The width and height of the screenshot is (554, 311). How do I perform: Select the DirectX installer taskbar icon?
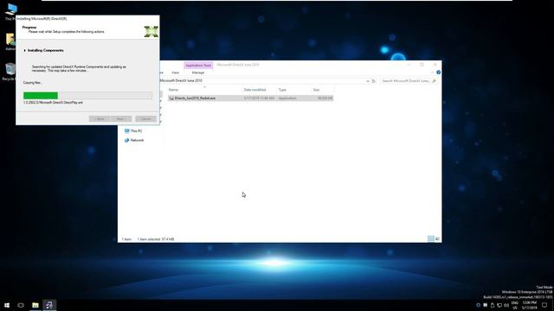point(49,305)
